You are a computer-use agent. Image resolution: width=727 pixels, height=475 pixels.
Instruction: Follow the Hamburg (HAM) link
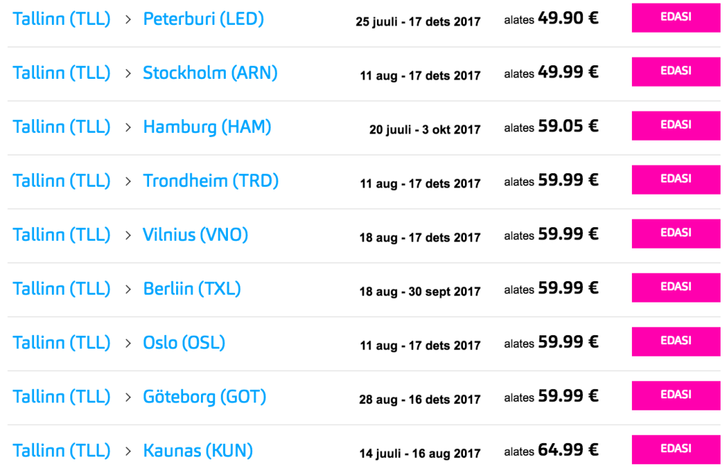(x=207, y=127)
